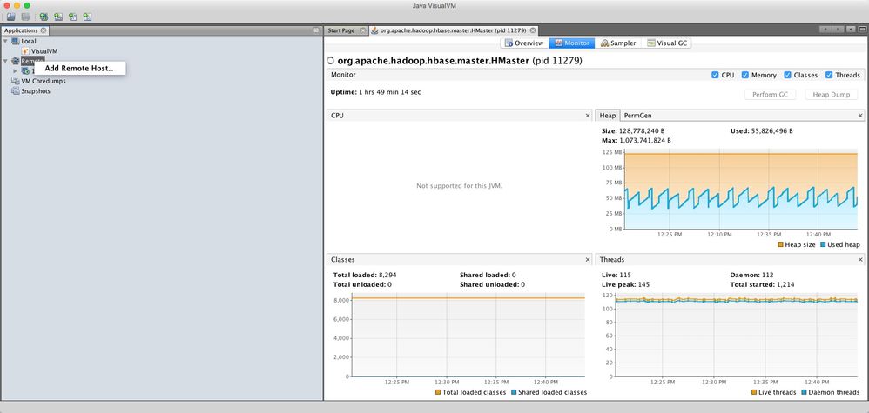
Task: Click the Shared loaded classes legend swatch
Action: tap(513, 392)
